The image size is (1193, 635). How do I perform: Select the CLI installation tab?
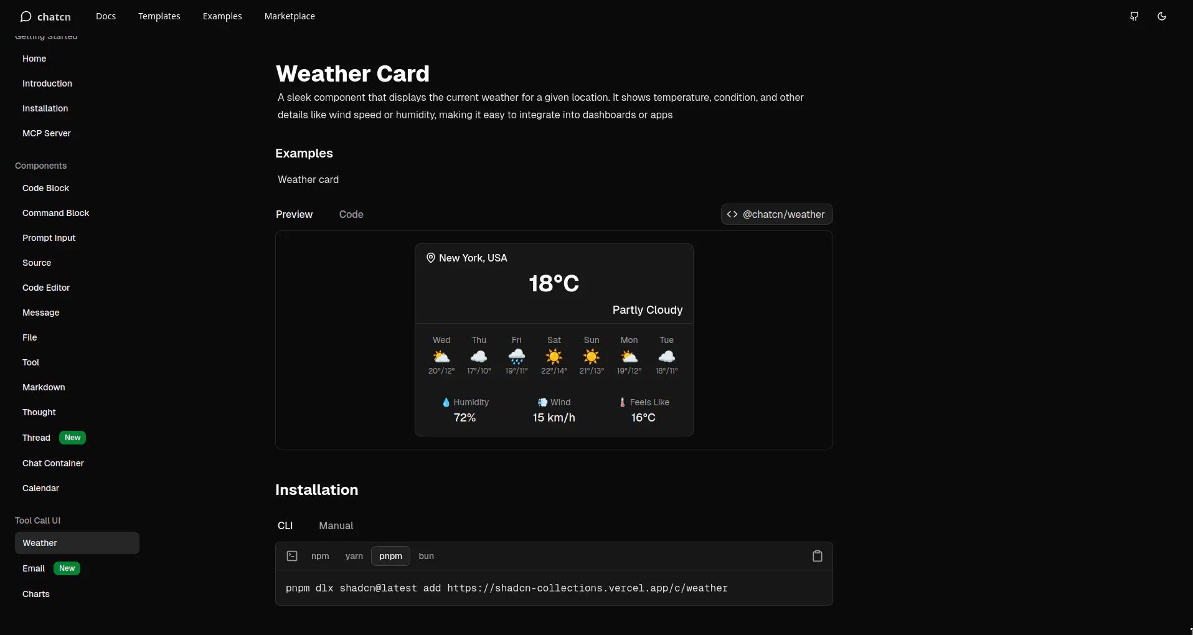click(x=285, y=525)
